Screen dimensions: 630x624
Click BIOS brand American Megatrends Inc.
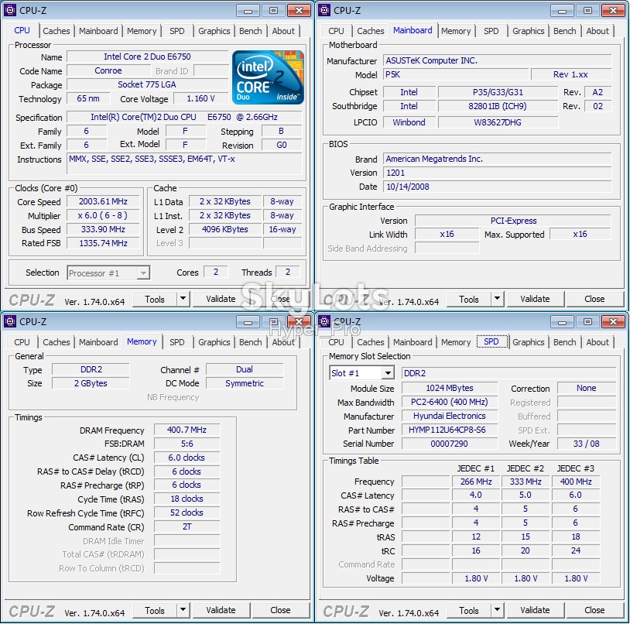pyautogui.click(x=498, y=159)
